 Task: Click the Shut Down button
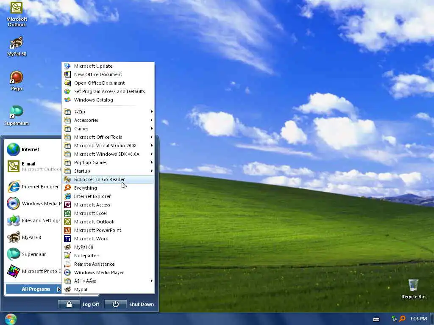pos(130,304)
